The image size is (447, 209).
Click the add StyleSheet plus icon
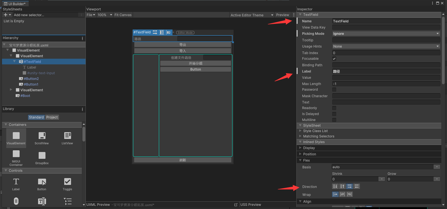point(5,15)
